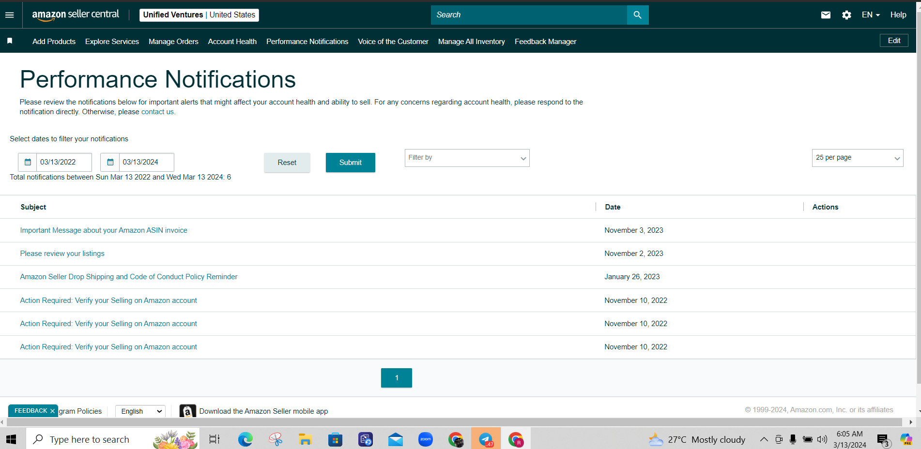The height and width of the screenshot is (449, 921).
Task: Open Microsoft Store from taskbar
Action: [335, 439]
